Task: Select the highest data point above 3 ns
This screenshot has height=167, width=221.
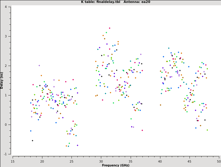Action: pyautogui.click(x=109, y=28)
